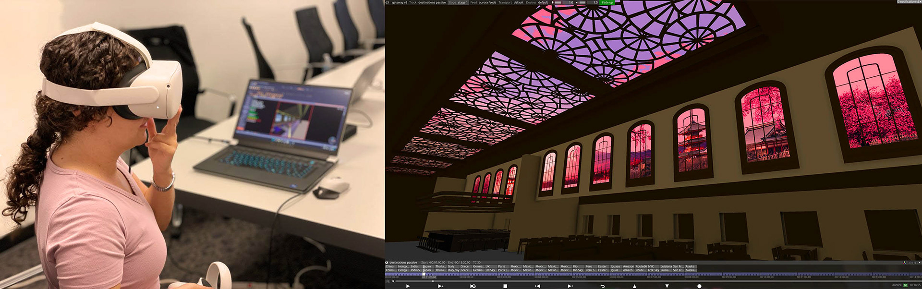Click the Japan section tag
Screen dimensions: 922x289
click(428, 266)
